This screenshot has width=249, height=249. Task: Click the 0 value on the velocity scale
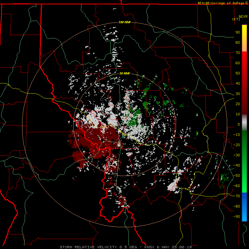coord(239,124)
